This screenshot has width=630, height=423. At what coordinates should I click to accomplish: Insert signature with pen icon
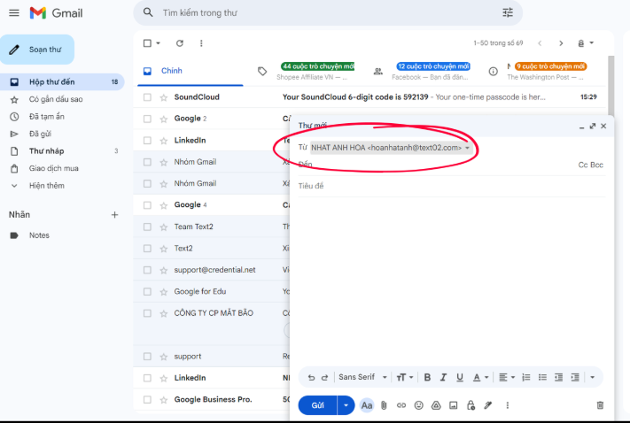pyautogui.click(x=487, y=405)
